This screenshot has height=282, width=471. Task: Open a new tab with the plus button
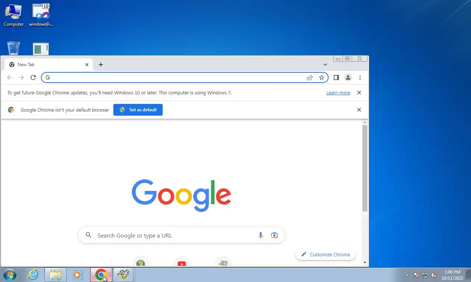click(101, 65)
